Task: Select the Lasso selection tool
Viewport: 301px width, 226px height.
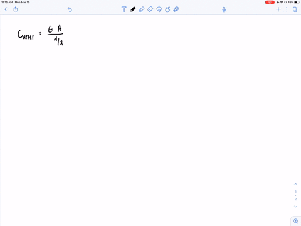Action: tap(159, 9)
